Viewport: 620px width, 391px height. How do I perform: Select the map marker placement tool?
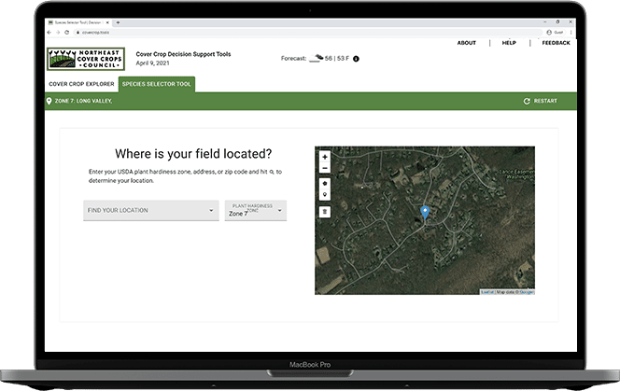coord(325,196)
